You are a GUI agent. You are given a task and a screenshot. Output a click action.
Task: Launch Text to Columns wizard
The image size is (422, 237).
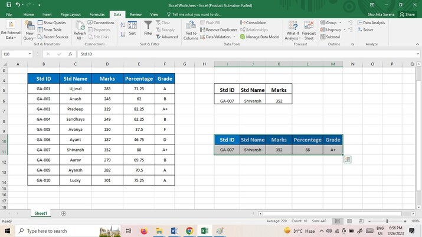pyautogui.click(x=191, y=30)
